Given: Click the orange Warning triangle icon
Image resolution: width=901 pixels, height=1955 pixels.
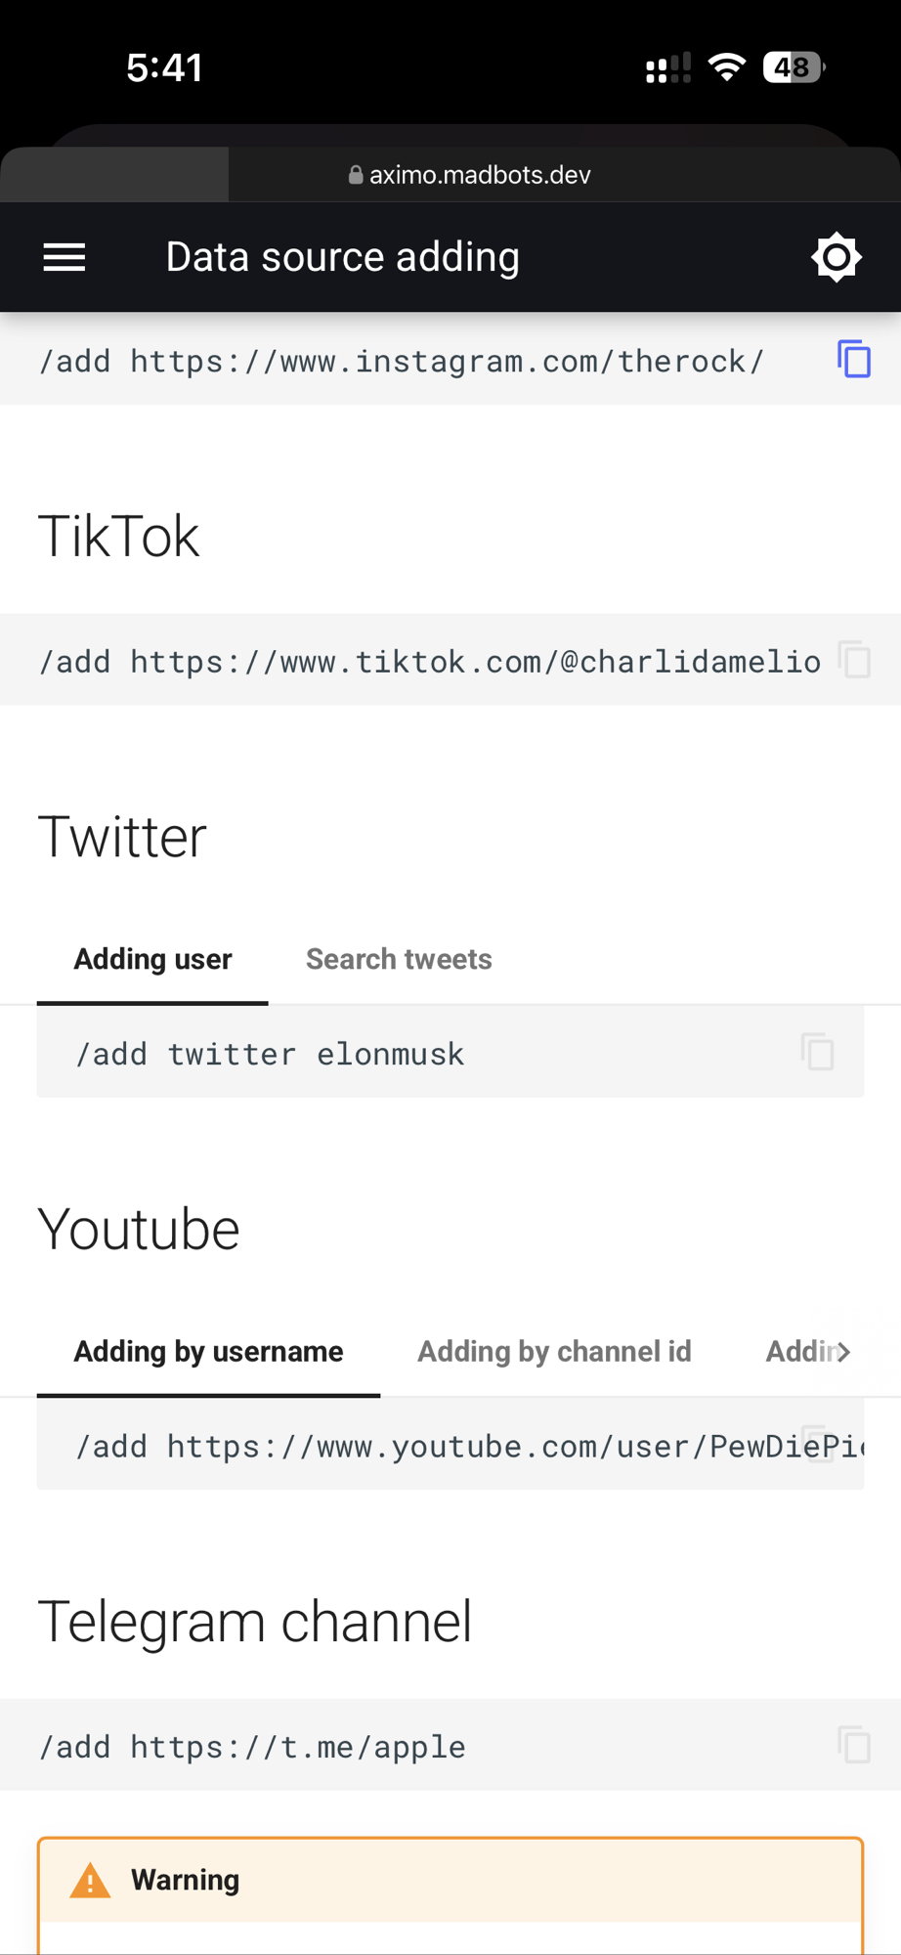Looking at the screenshot, I should pos(90,1880).
